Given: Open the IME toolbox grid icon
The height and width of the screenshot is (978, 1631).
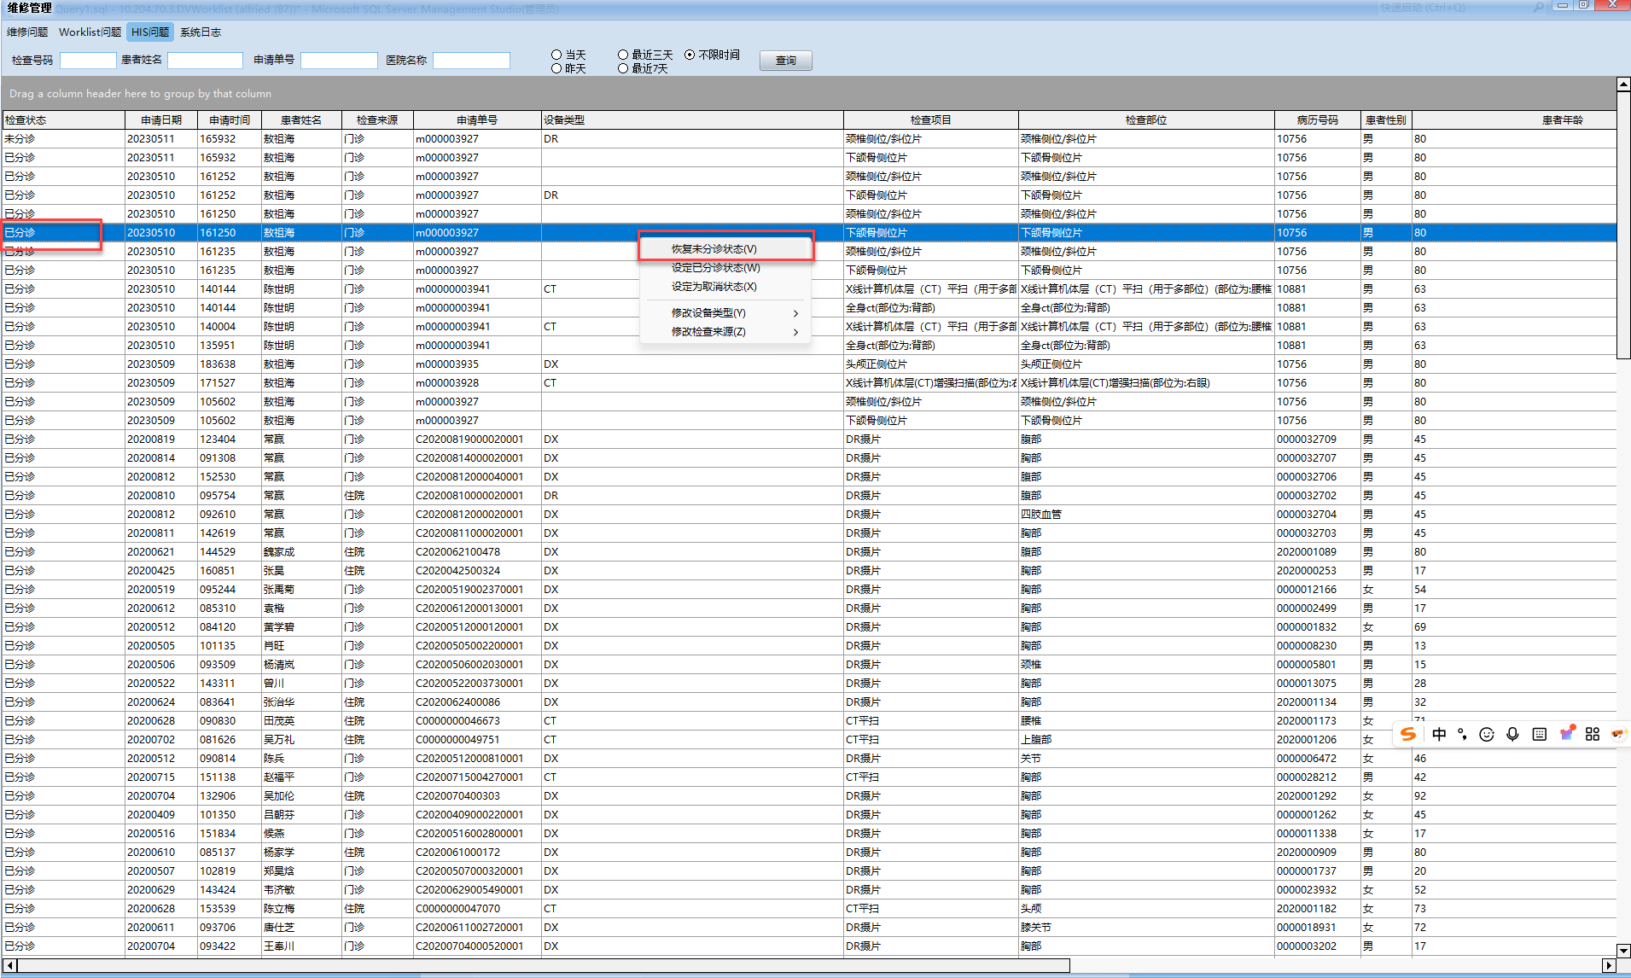Looking at the screenshot, I should pyautogui.click(x=1593, y=734).
